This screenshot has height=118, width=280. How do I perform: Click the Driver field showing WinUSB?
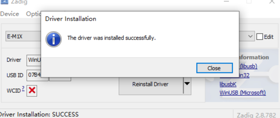[34, 60]
